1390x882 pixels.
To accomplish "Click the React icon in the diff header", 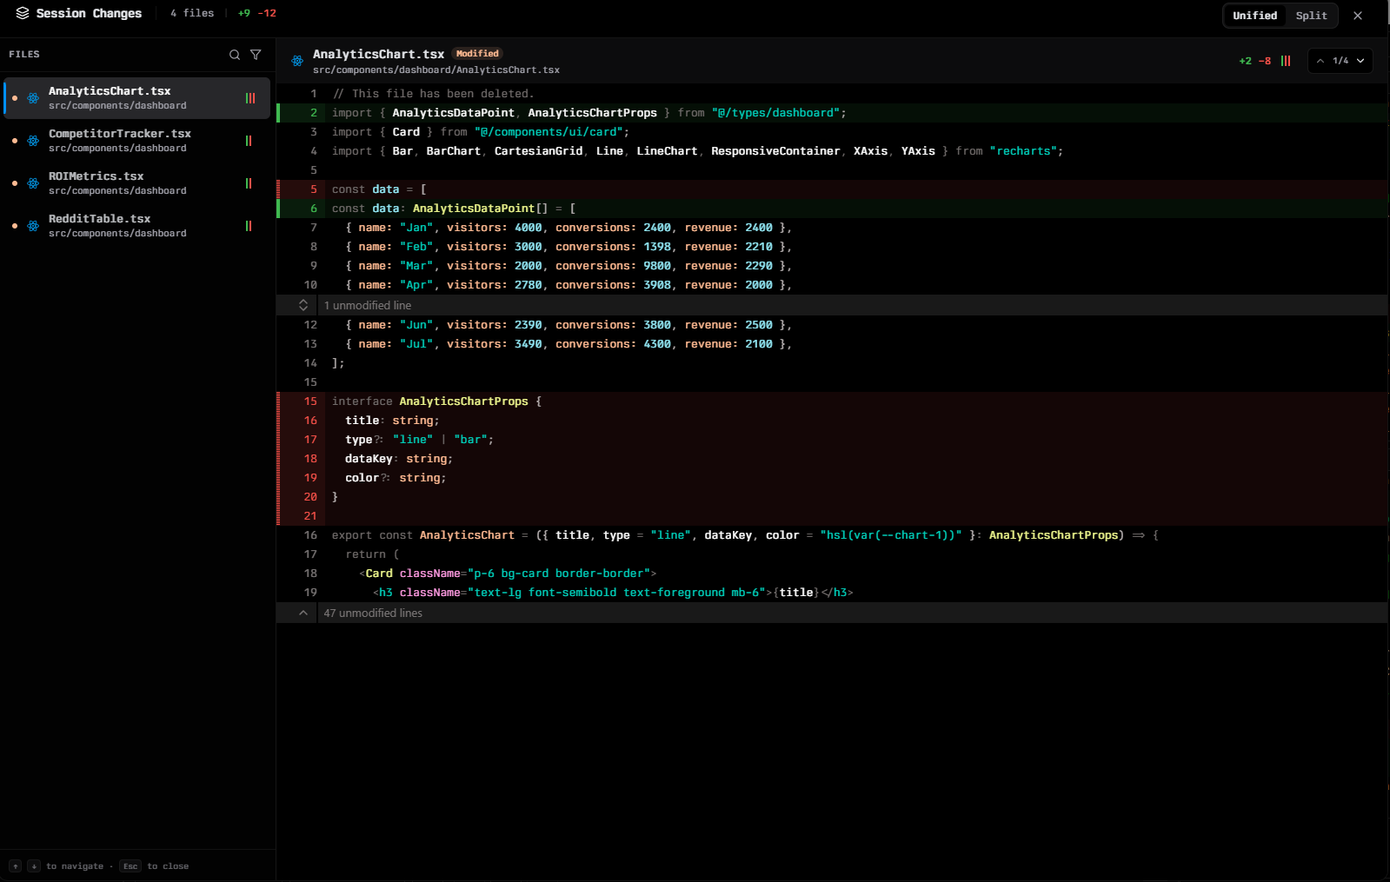I will [297, 61].
